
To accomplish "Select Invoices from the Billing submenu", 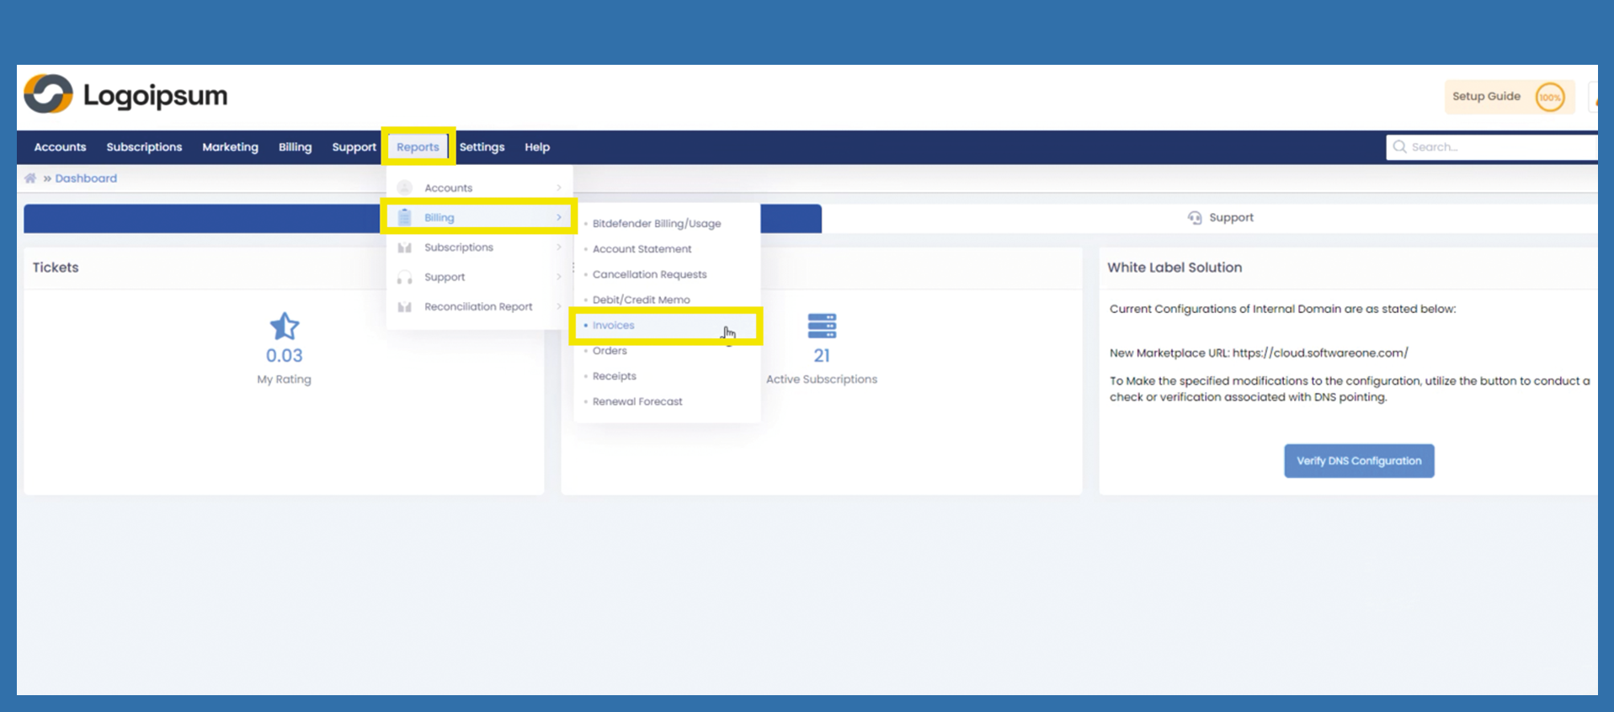I will pos(614,326).
